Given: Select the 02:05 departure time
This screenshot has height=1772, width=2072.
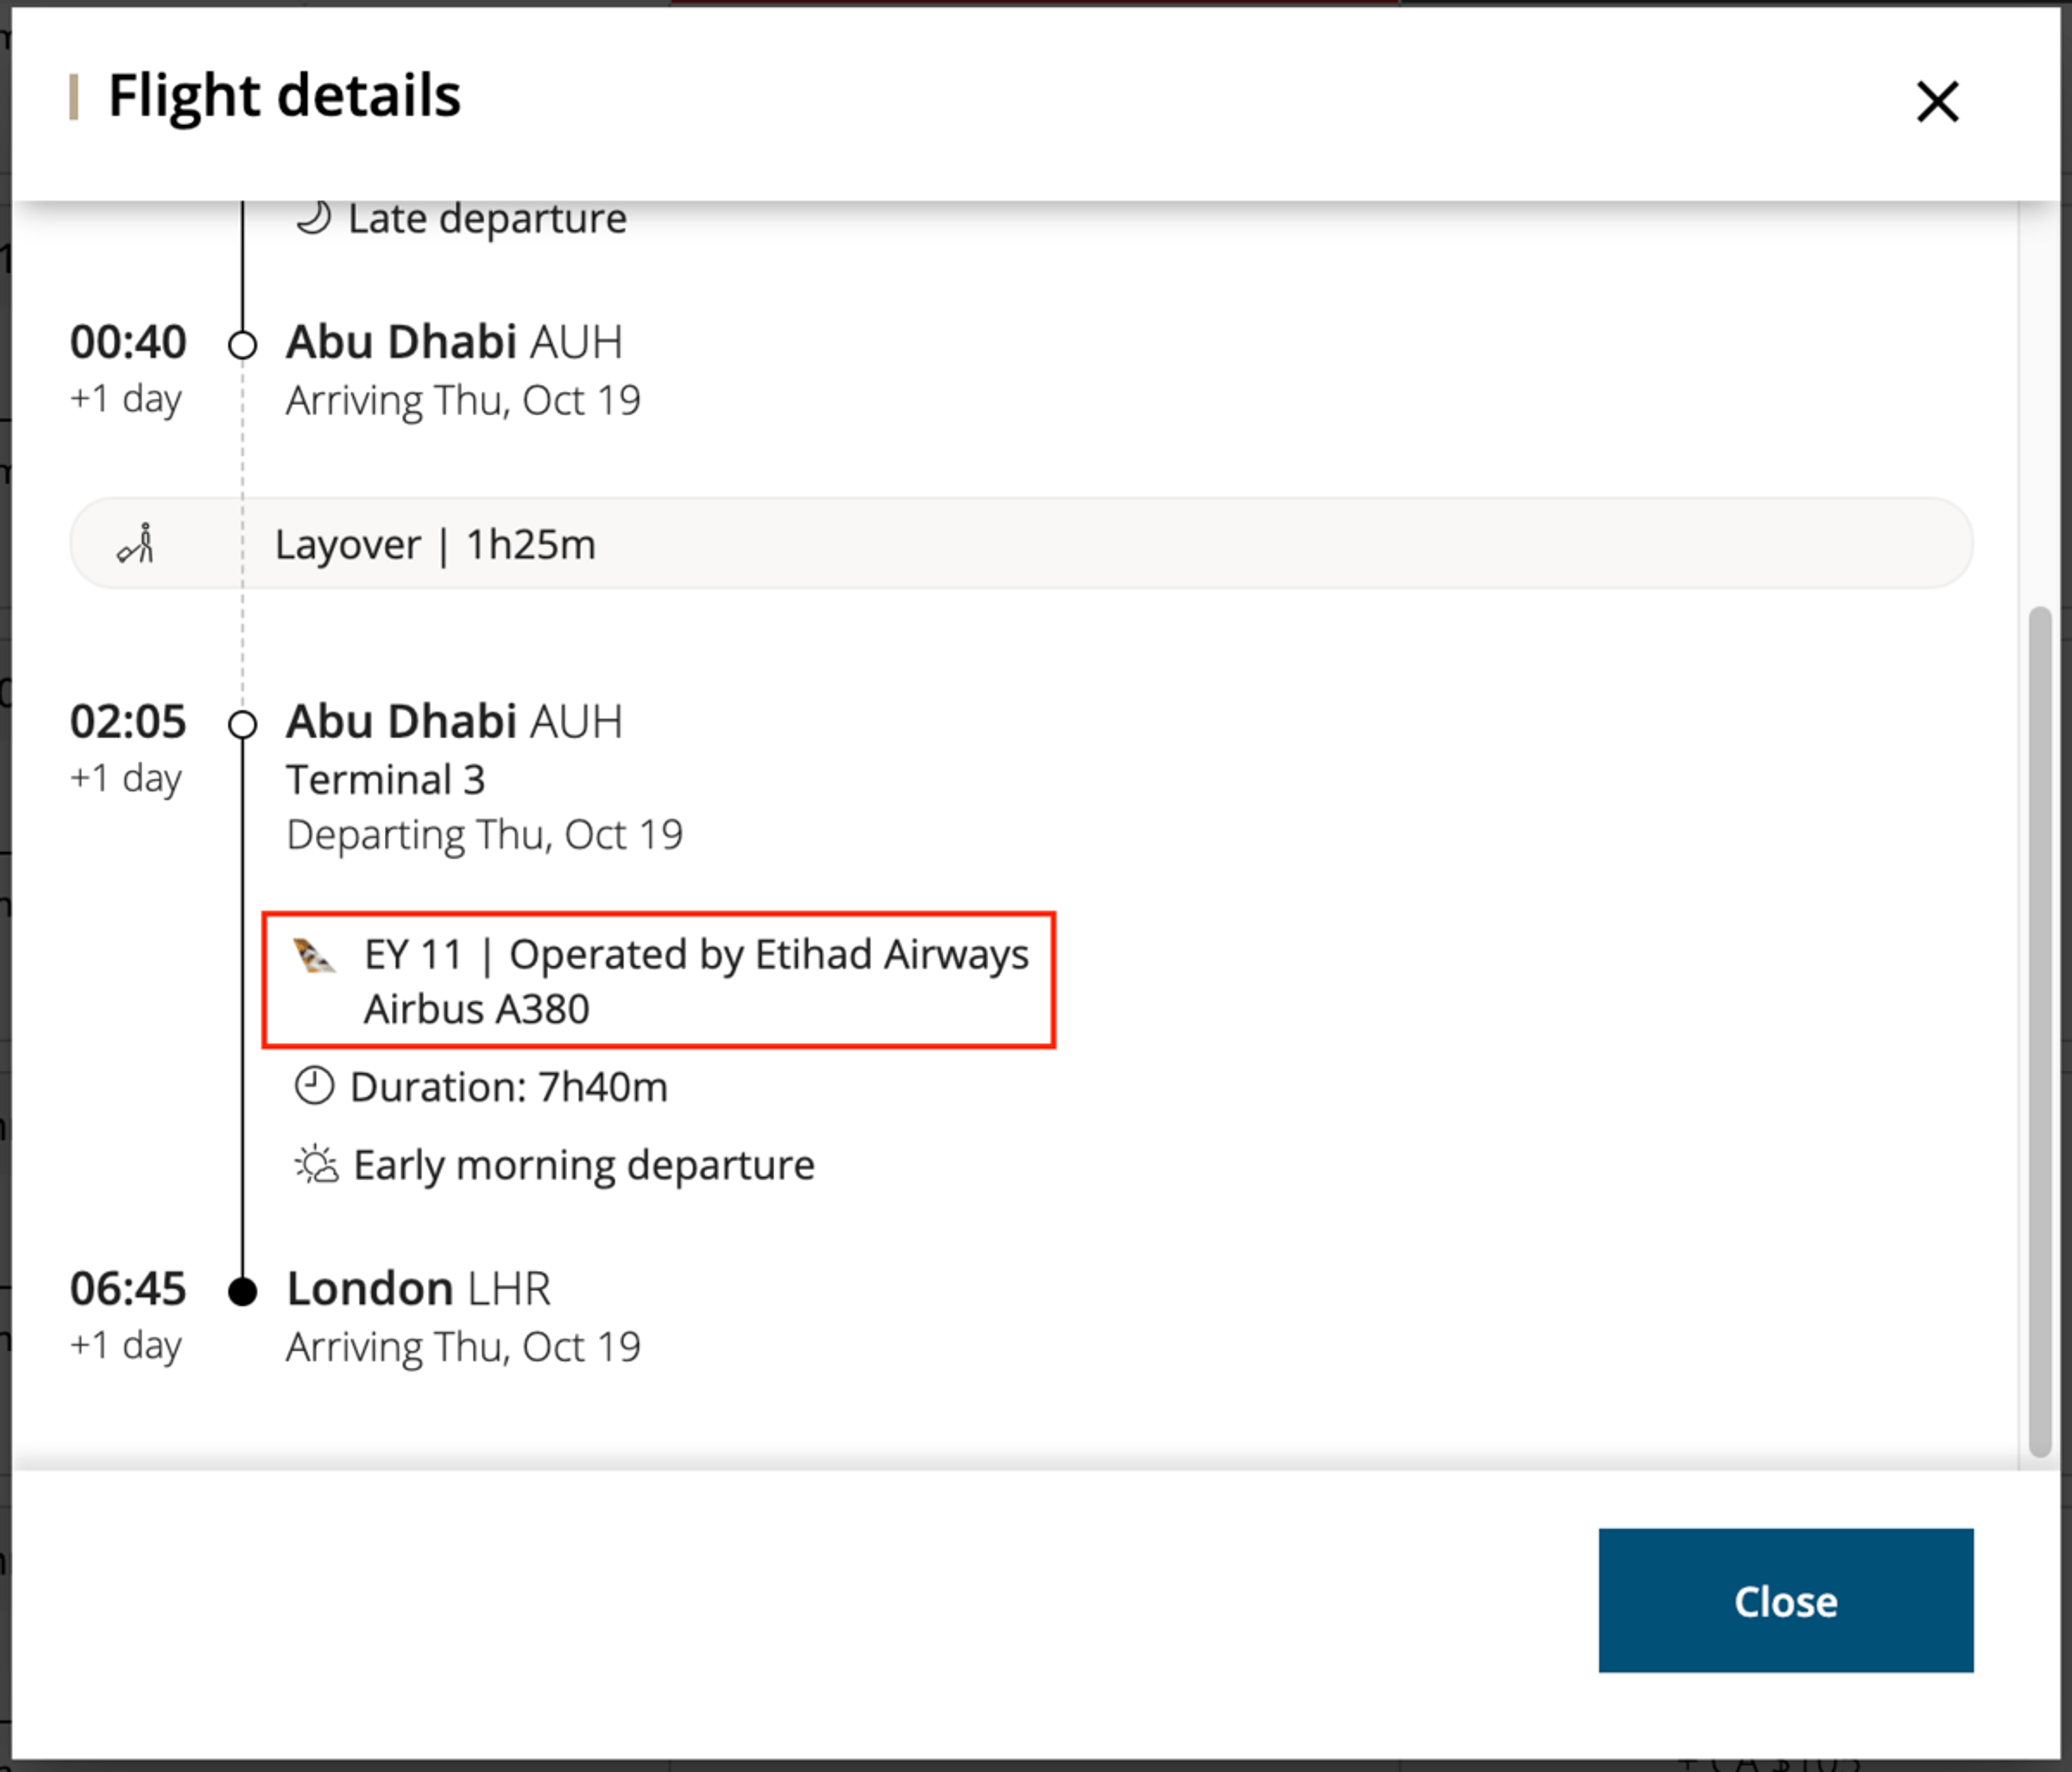Looking at the screenshot, I should click(128, 722).
